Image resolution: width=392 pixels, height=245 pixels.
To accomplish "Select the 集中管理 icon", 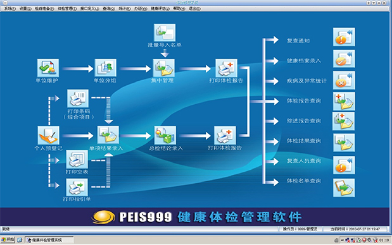I will 163,68.
